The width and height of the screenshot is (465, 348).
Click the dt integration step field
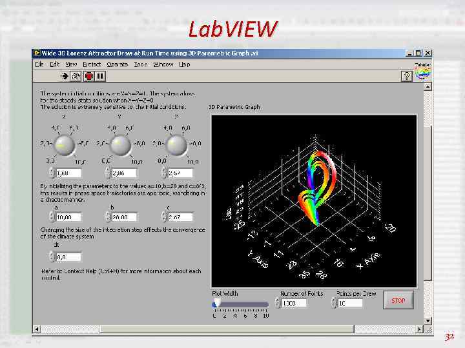68,257
